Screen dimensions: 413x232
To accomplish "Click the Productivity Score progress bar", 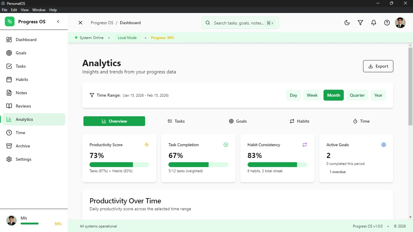I will point(119,165).
